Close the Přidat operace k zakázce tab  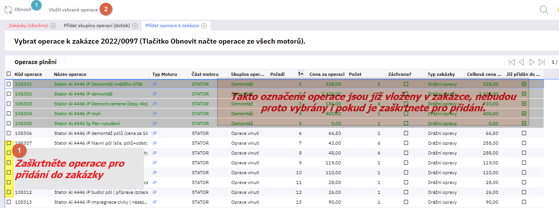pyautogui.click(x=204, y=26)
